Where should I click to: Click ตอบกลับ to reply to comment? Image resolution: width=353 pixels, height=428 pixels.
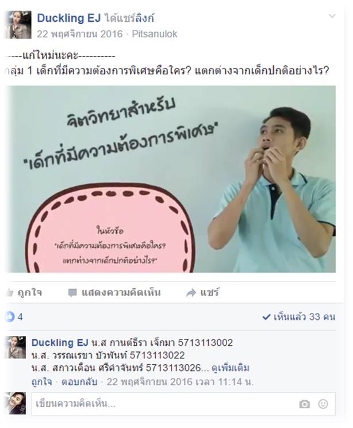[x=79, y=381]
